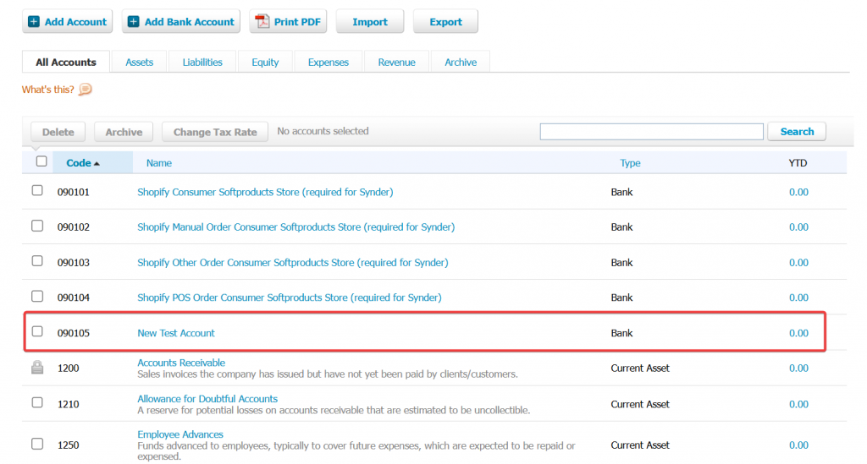
Task: Click the Change Tax Rate button
Action: (x=215, y=133)
